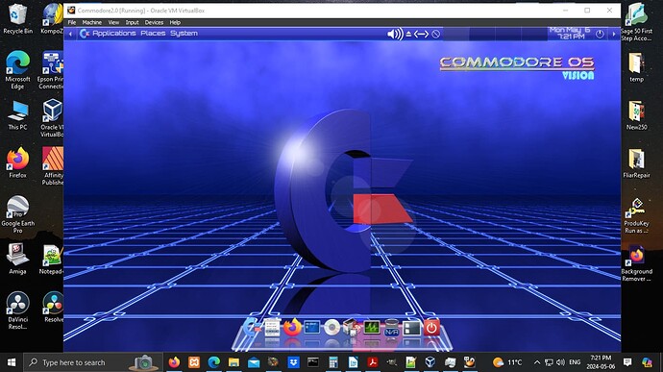Open This PC desktop icon

pyautogui.click(x=17, y=115)
